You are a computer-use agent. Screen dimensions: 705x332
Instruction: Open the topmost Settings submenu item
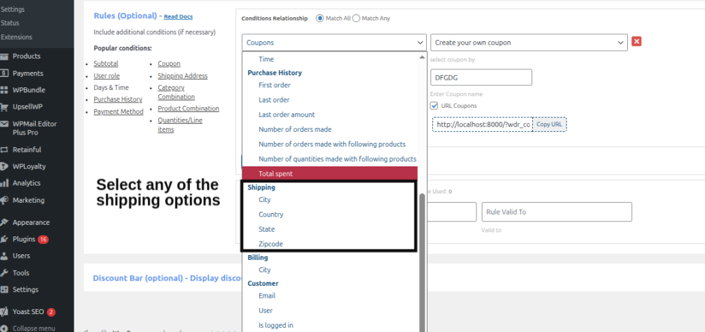coord(12,9)
